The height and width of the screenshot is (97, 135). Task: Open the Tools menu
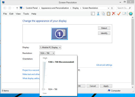(26, 14)
